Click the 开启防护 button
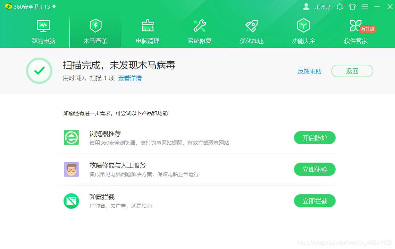This screenshot has height=249, width=395. (x=314, y=138)
